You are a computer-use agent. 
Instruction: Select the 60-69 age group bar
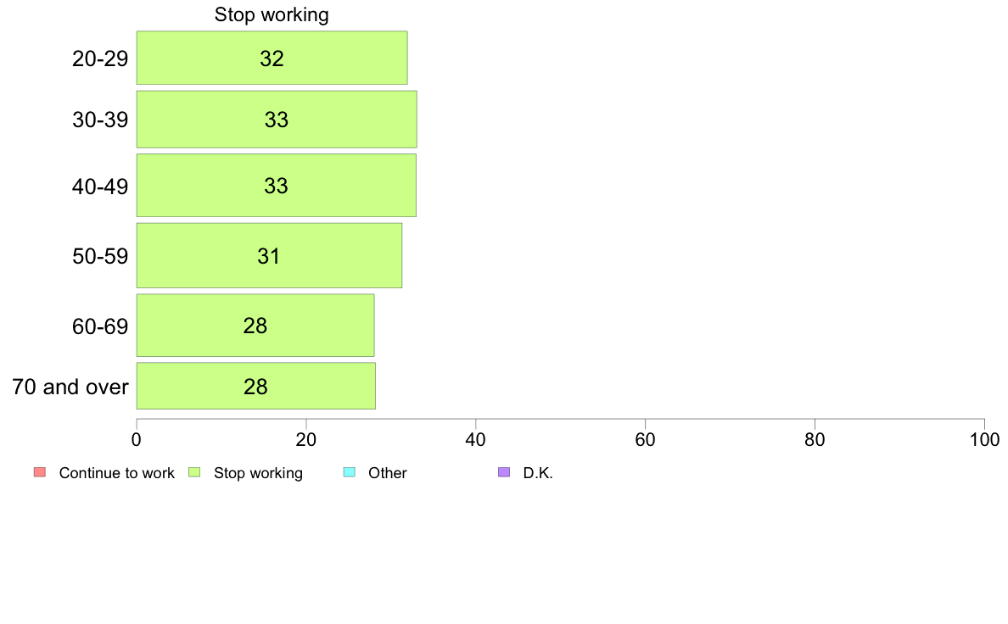pyautogui.click(x=255, y=326)
